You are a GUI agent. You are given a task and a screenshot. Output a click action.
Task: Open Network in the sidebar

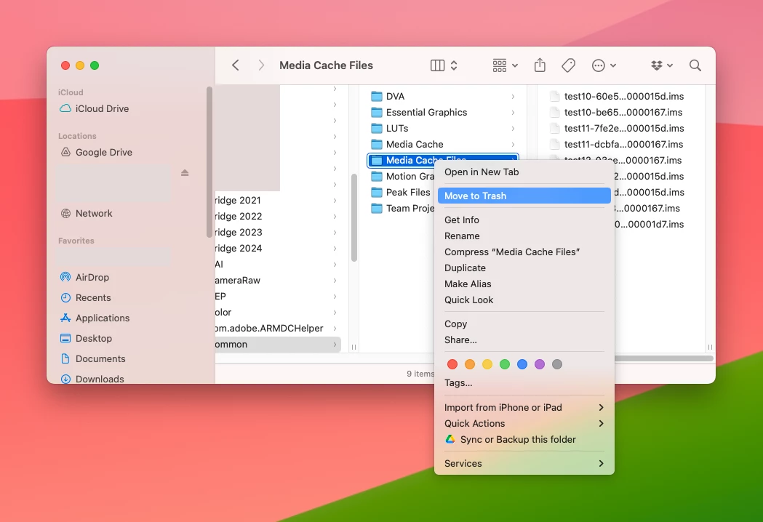pyautogui.click(x=87, y=213)
